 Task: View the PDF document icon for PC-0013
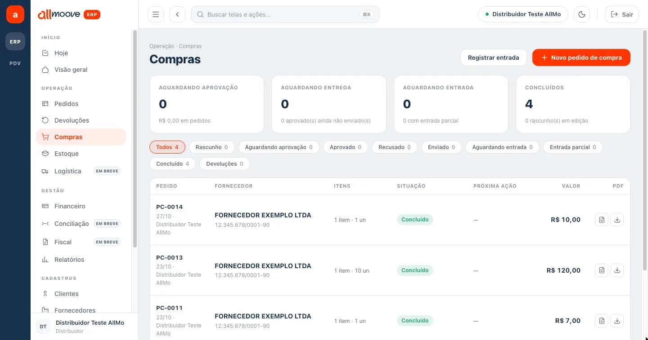(x=602, y=270)
